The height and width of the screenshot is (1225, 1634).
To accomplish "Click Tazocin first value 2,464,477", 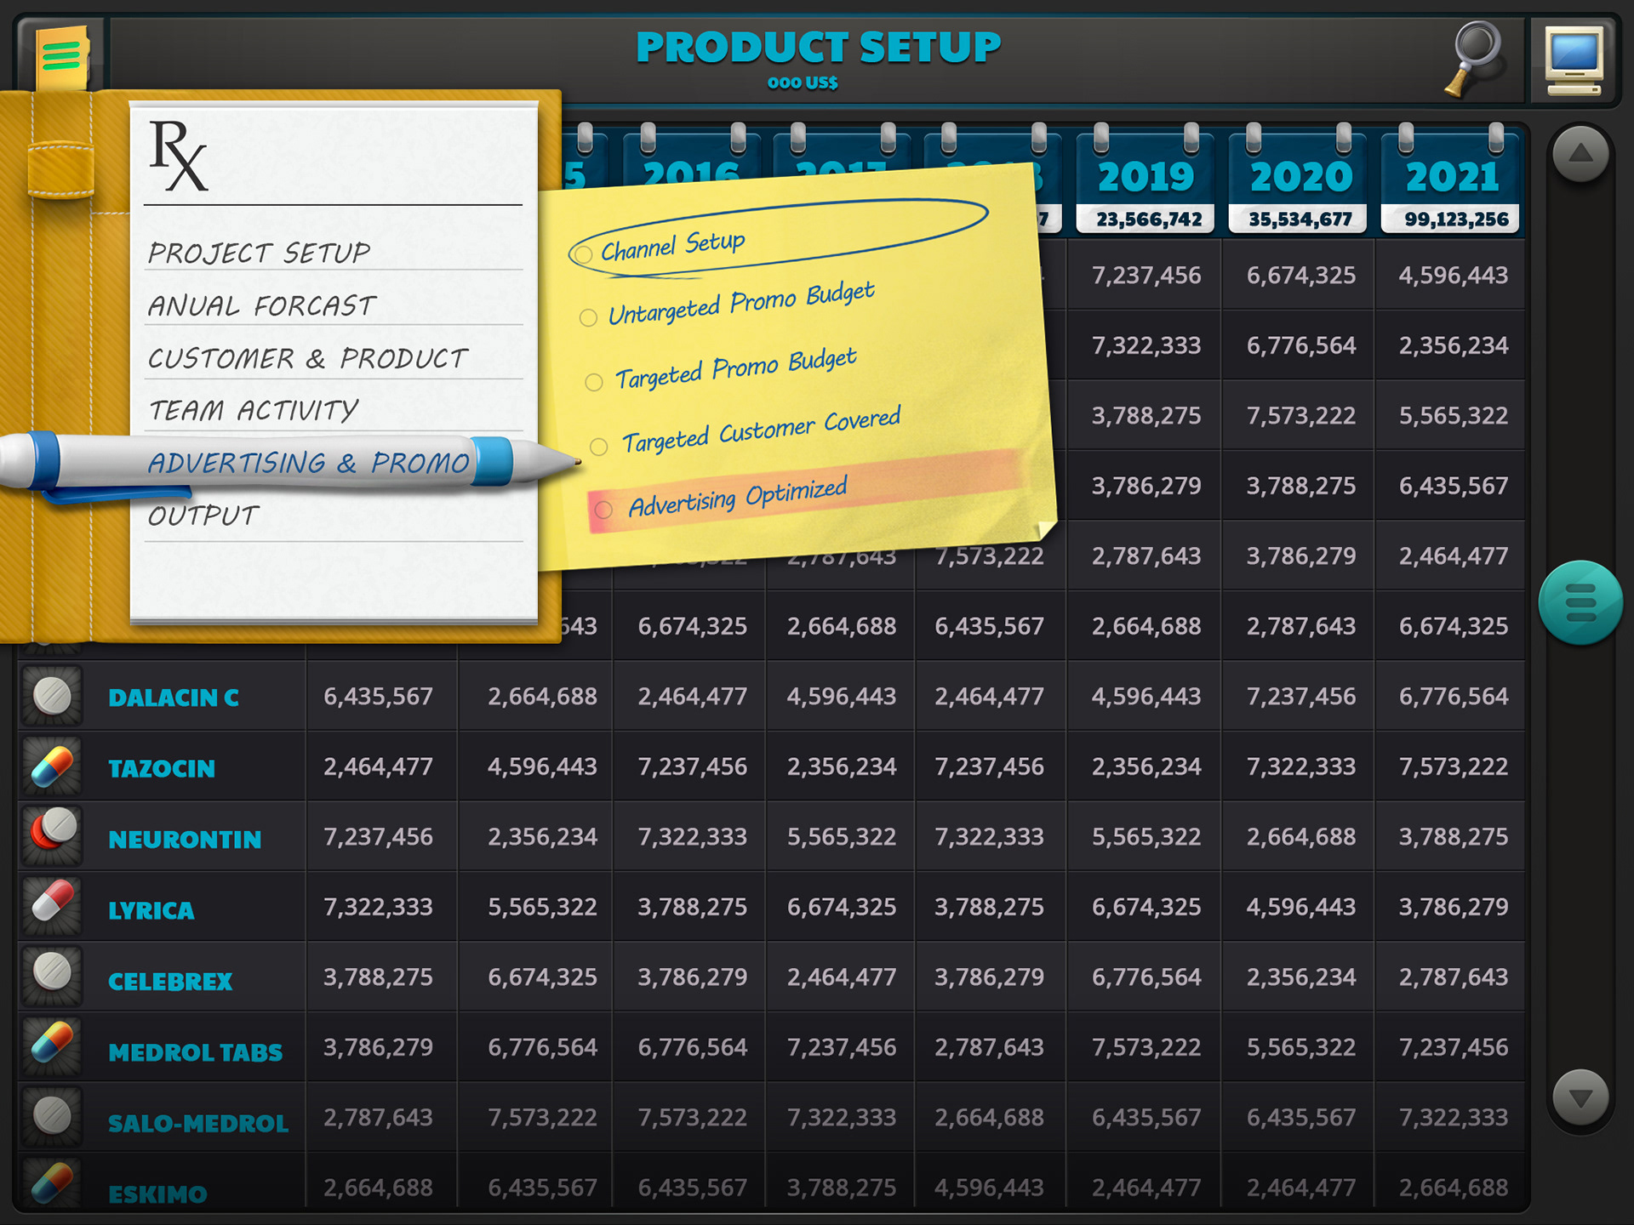I will [378, 766].
